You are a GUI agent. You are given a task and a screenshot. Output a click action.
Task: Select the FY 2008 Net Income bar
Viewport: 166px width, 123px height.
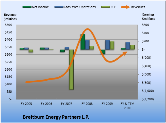coord(83,42)
